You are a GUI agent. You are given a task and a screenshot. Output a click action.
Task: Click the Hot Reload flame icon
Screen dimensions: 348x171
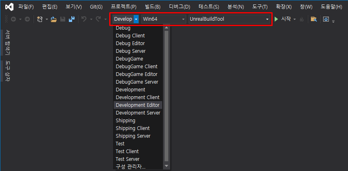tap(302, 19)
